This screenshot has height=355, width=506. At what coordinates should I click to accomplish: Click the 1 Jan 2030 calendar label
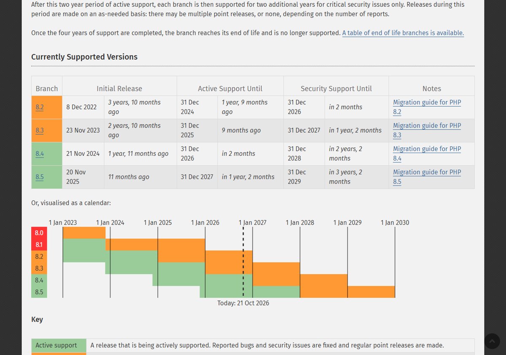pyautogui.click(x=395, y=222)
